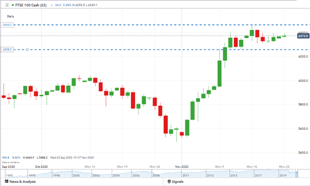This screenshot has width=310, height=186.
Task: Click the L 5488.2 range low value
Action: (42, 158)
